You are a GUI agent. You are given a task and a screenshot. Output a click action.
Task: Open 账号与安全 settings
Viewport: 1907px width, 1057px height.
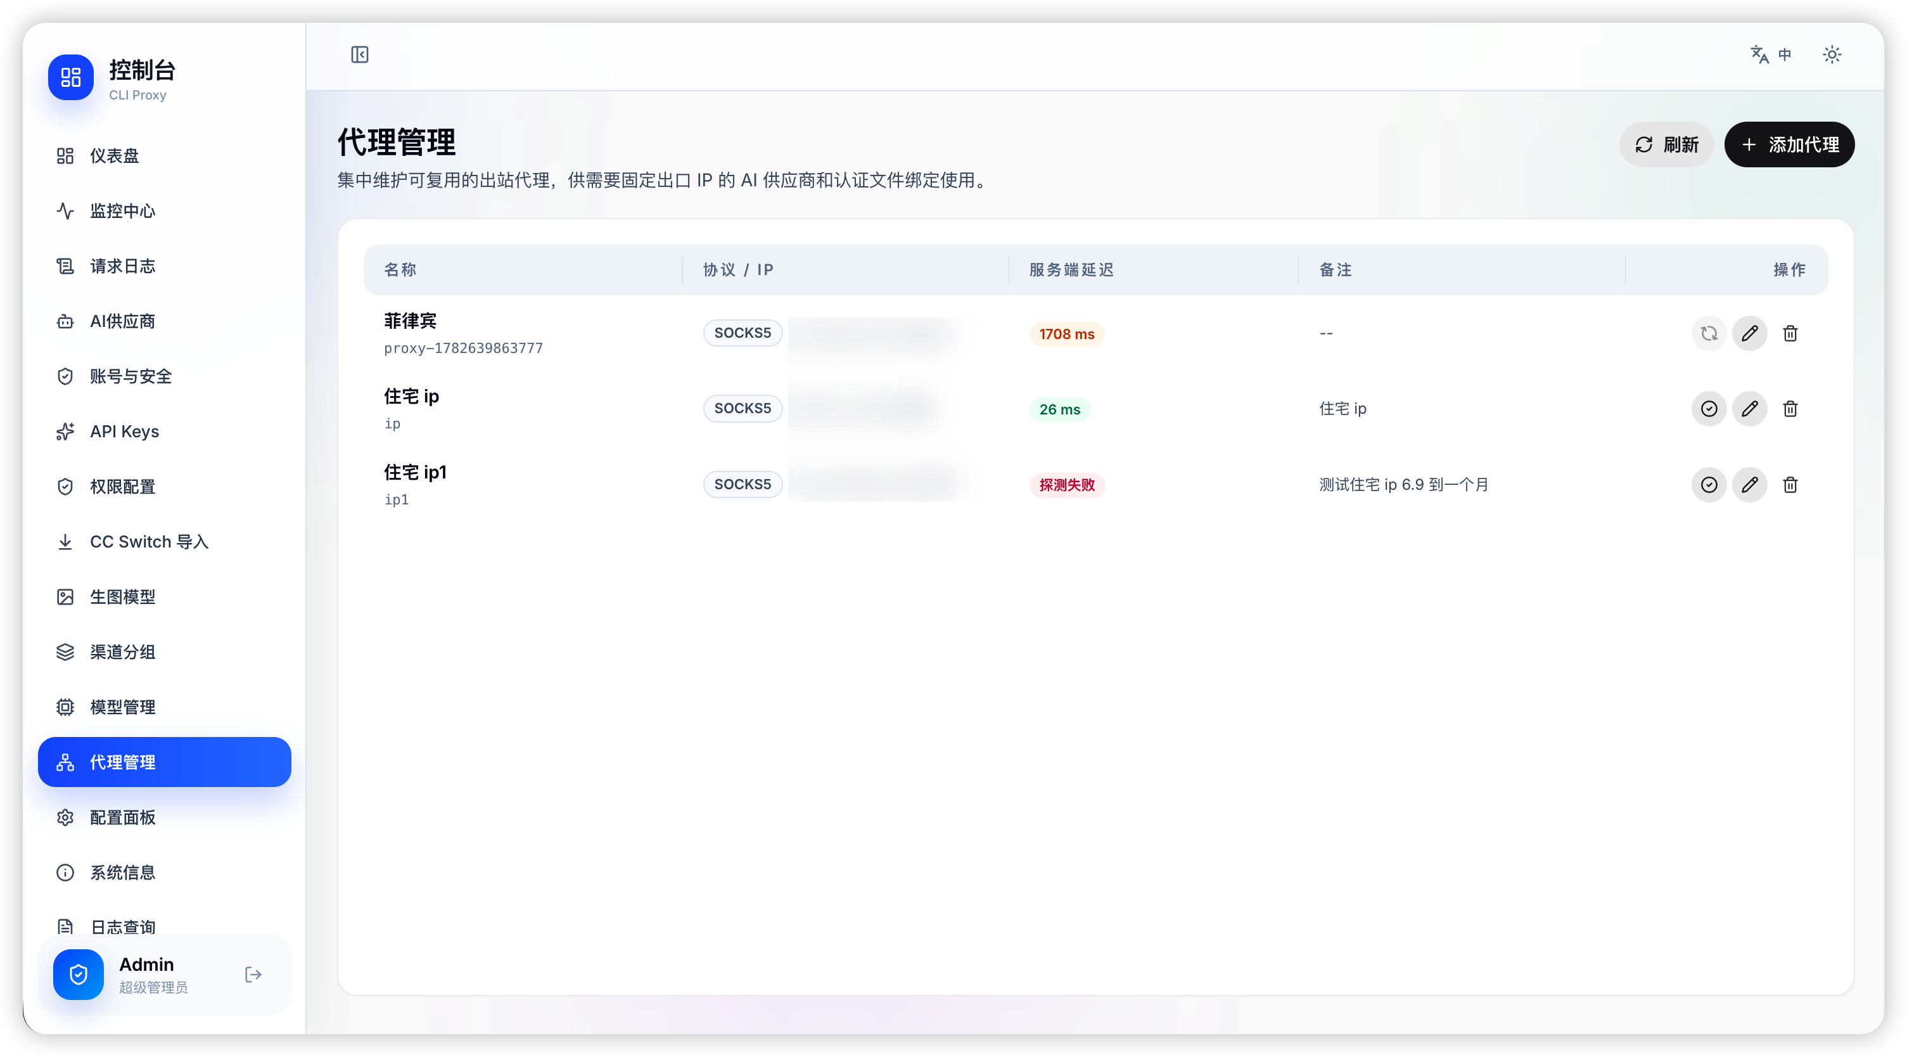click(x=164, y=376)
